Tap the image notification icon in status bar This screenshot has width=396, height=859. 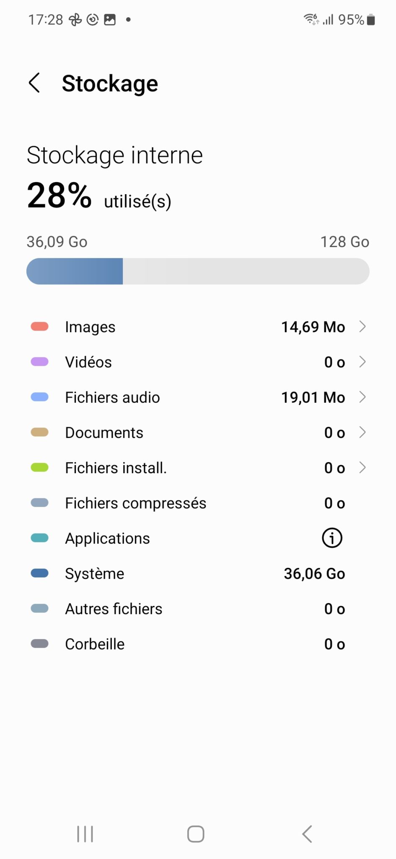[x=110, y=20]
